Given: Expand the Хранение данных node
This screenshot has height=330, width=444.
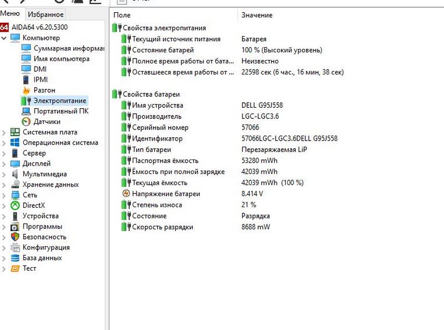Looking at the screenshot, I should pyautogui.click(x=4, y=184).
